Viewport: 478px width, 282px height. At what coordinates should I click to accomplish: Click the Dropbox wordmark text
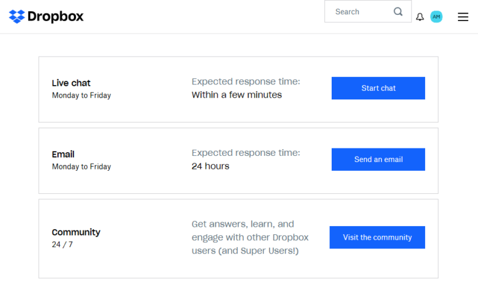(x=55, y=17)
